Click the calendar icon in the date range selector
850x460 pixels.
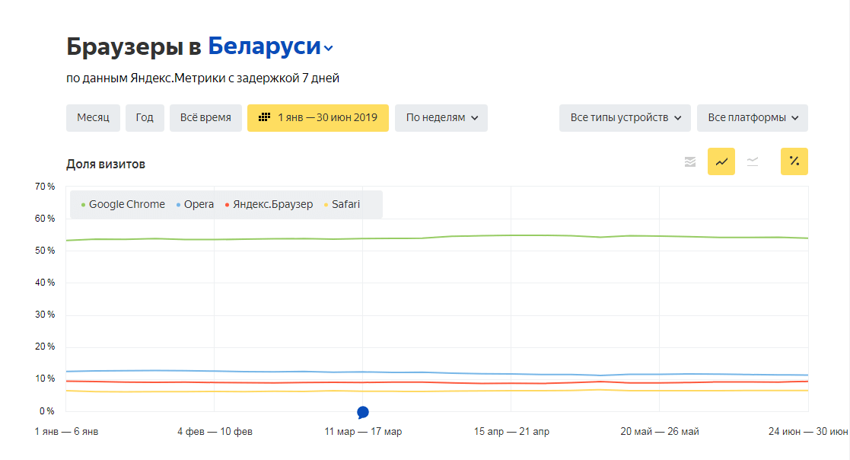point(264,117)
